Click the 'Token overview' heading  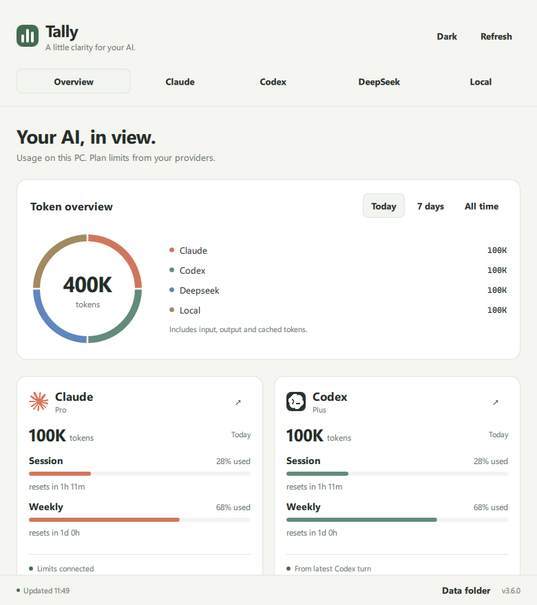pos(72,206)
